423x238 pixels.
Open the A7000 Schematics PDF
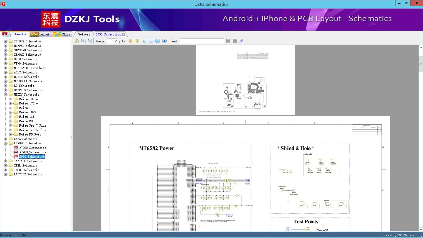point(33,148)
